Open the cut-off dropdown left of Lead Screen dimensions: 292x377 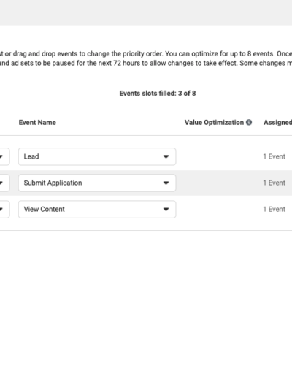4,156
